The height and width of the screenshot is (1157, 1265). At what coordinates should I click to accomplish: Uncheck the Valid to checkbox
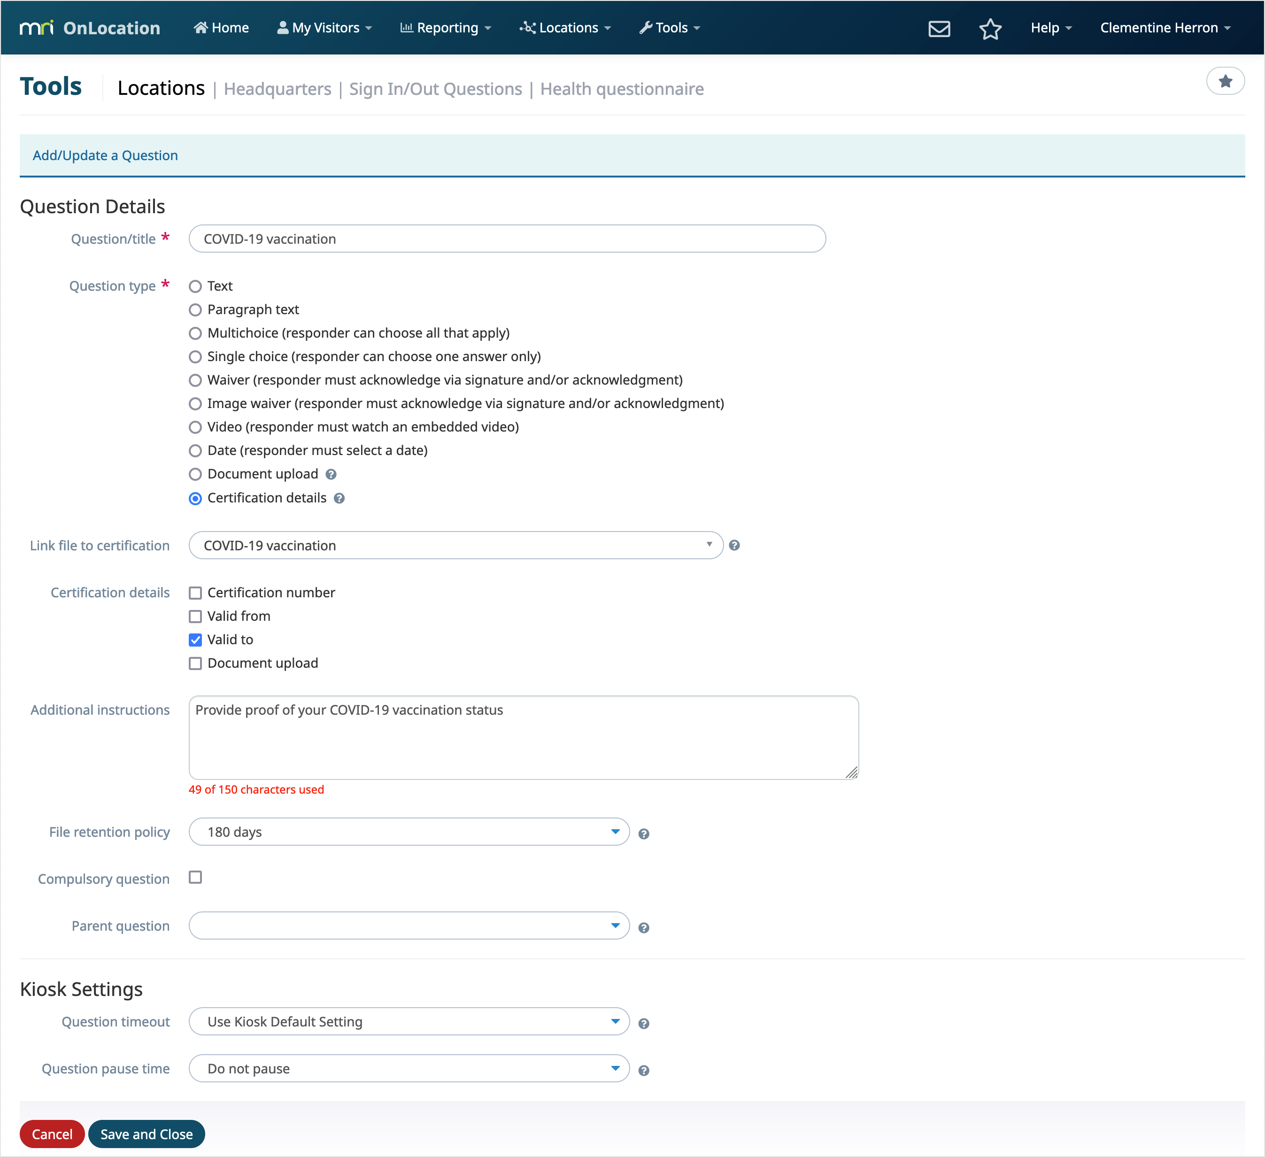[195, 640]
